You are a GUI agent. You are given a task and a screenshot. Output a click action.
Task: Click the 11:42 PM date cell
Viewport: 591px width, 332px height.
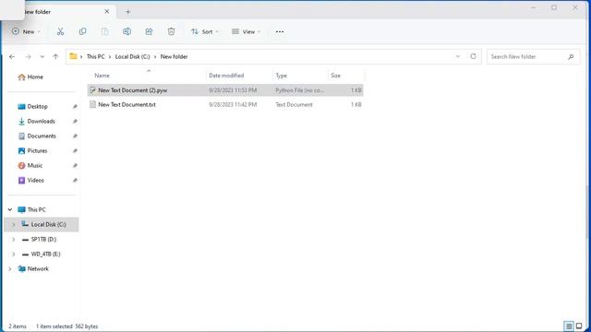click(x=233, y=104)
